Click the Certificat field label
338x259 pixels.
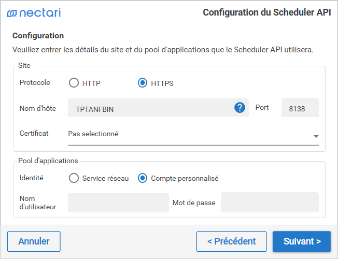(34, 133)
